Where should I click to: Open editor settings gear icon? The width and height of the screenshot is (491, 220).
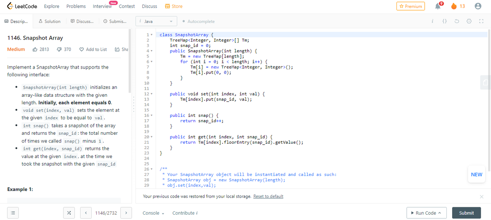469,21
